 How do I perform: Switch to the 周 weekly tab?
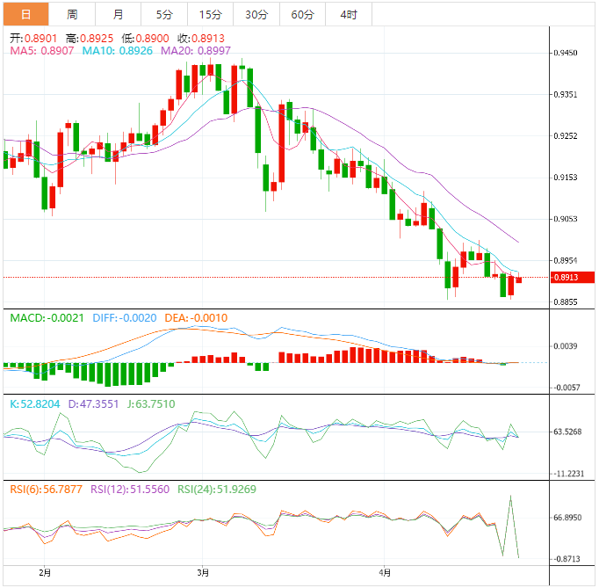[x=72, y=14]
